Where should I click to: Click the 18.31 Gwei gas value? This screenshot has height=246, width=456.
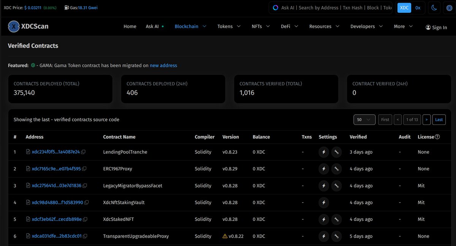click(88, 8)
